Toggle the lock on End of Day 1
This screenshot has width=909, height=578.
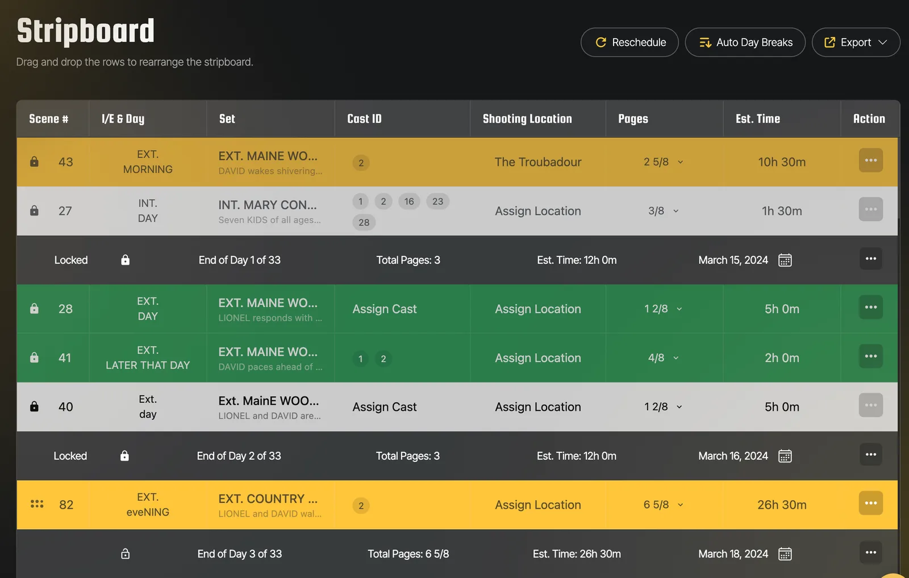[125, 260]
